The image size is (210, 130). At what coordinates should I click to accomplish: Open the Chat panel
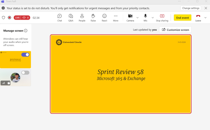(x=60, y=18)
